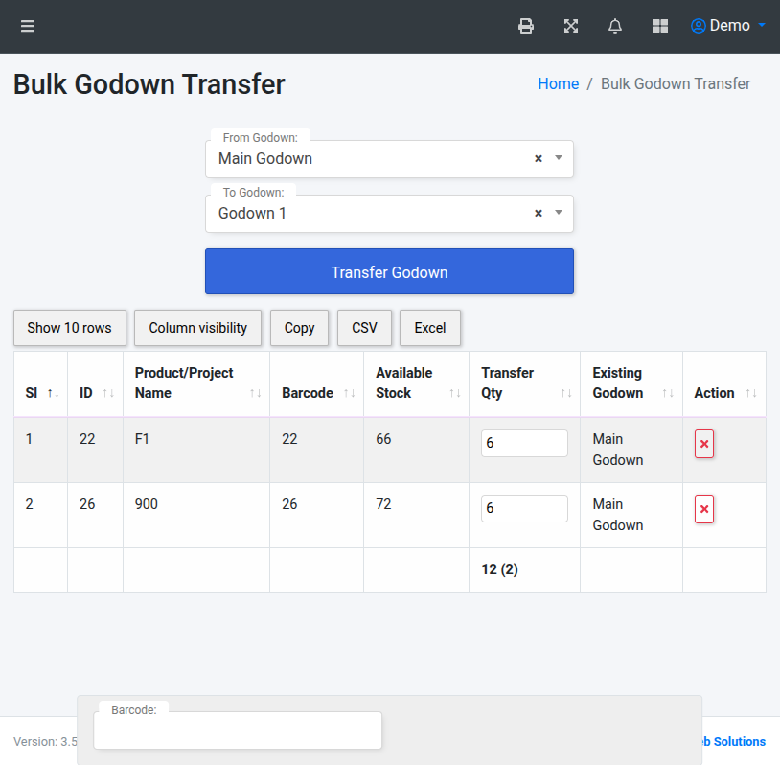
Task: Open the To Godown dropdown
Action: 558,213
